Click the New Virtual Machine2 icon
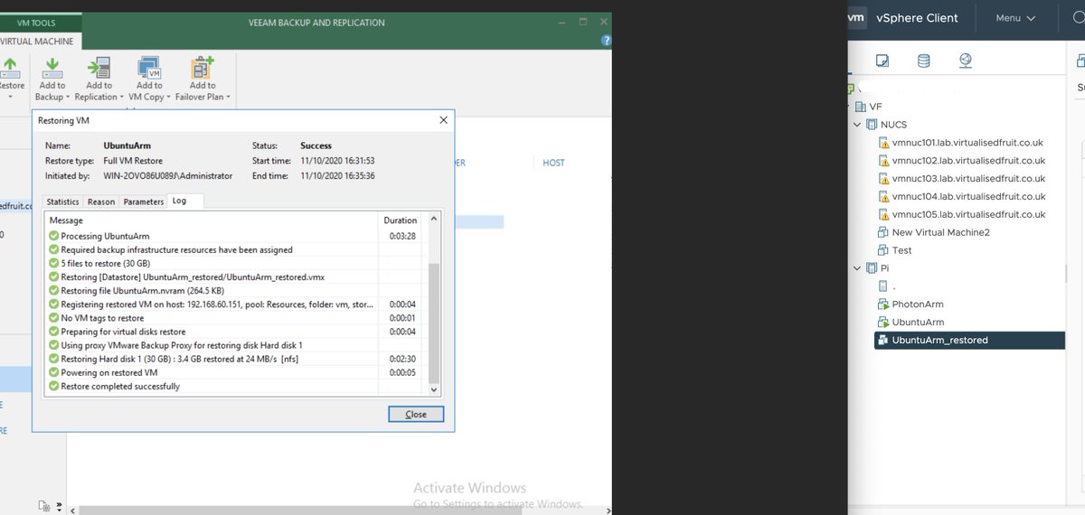This screenshot has width=1085, height=515. point(883,232)
